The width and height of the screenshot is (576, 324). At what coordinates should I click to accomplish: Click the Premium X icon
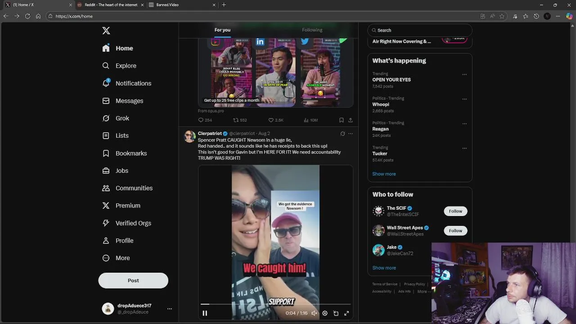[106, 206]
